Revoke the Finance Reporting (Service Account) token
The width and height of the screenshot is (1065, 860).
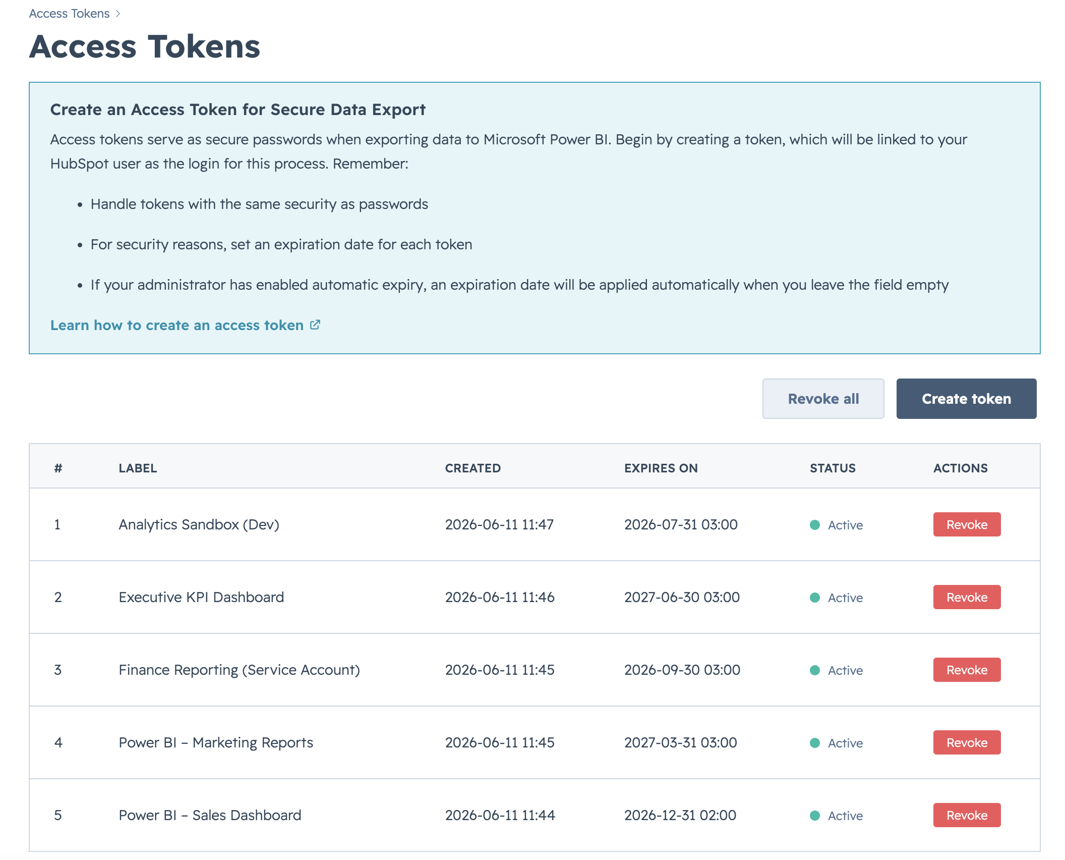coord(967,670)
